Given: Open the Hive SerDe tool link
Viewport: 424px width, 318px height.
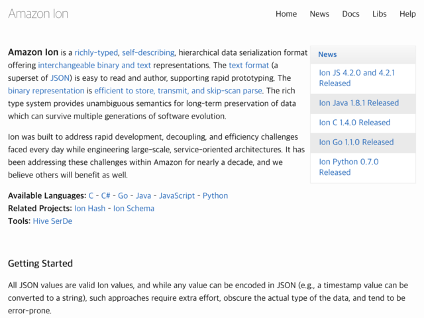Looking at the screenshot, I should click(x=52, y=221).
